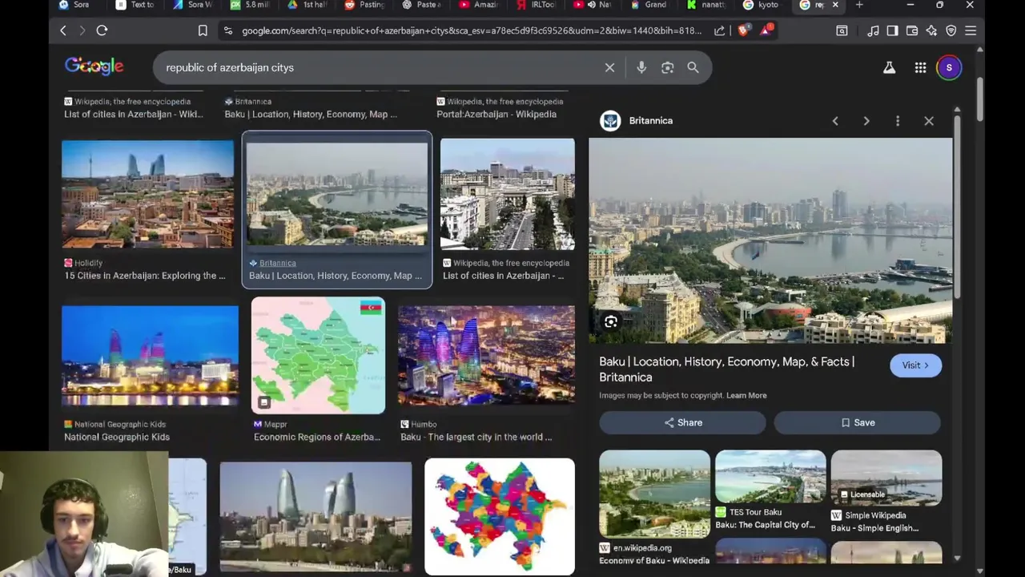
Task: Reload the current Google page
Action: [x=102, y=30]
